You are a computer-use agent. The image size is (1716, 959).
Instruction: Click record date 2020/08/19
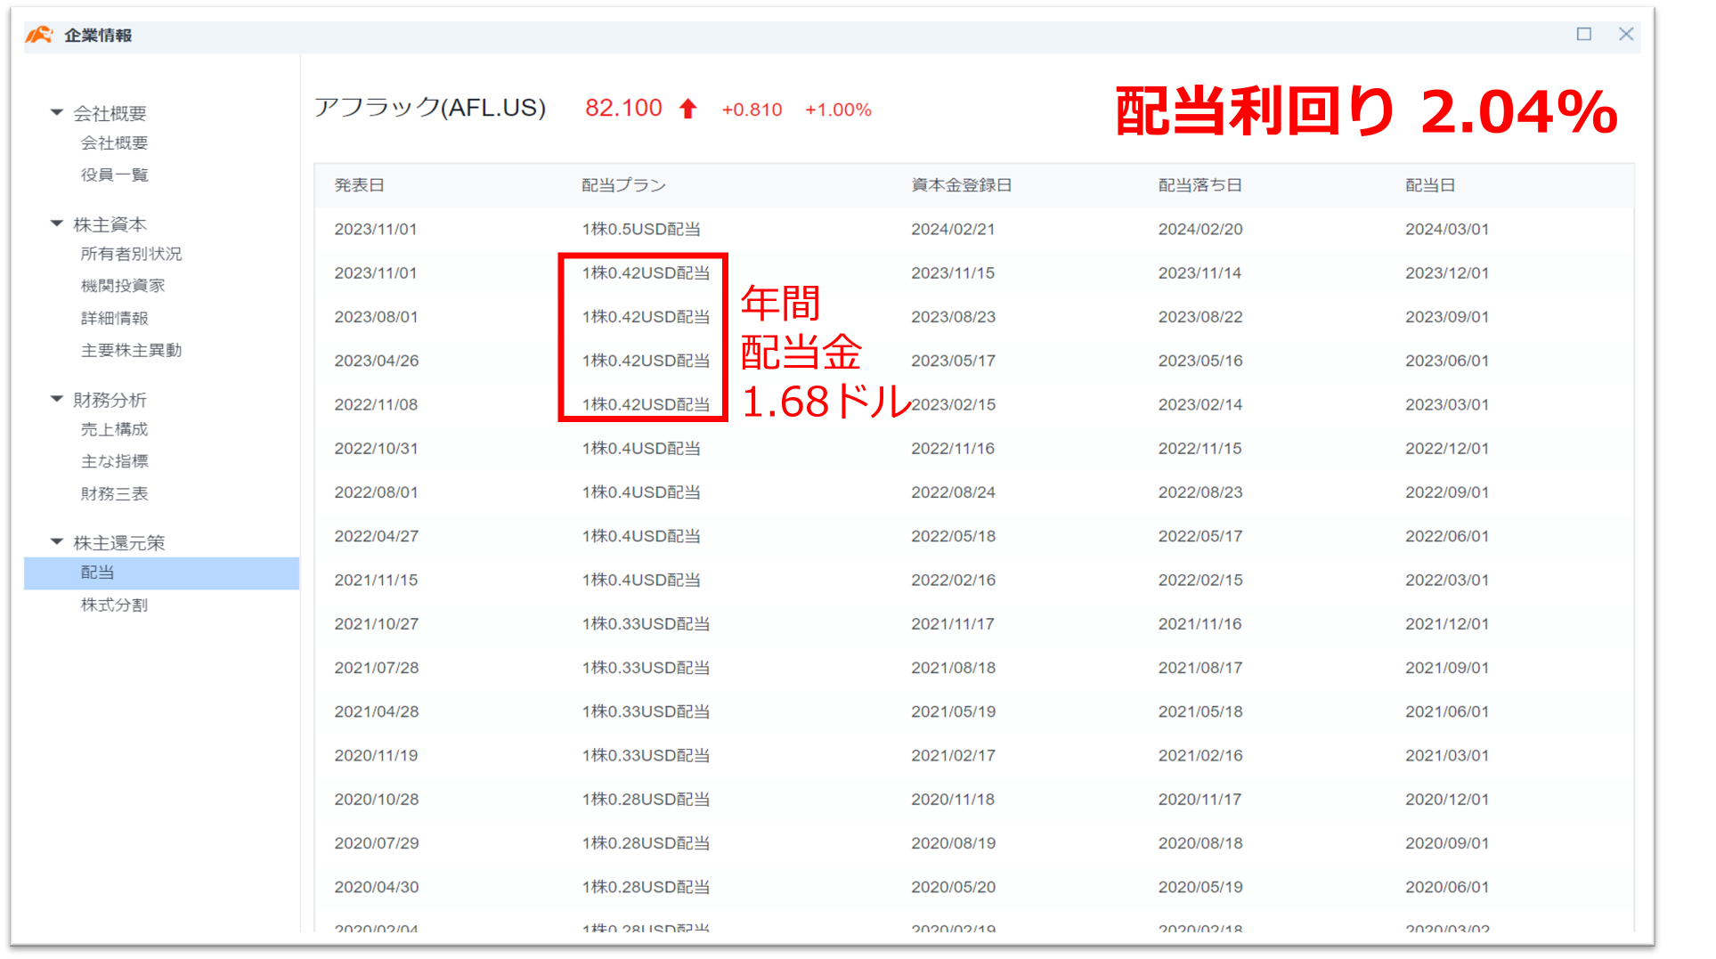click(954, 843)
